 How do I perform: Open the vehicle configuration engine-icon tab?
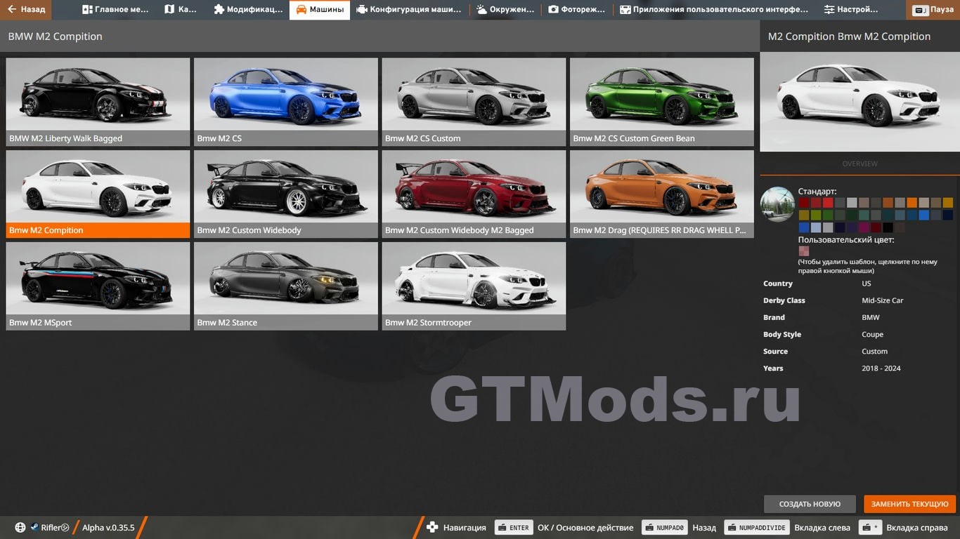[x=410, y=10]
